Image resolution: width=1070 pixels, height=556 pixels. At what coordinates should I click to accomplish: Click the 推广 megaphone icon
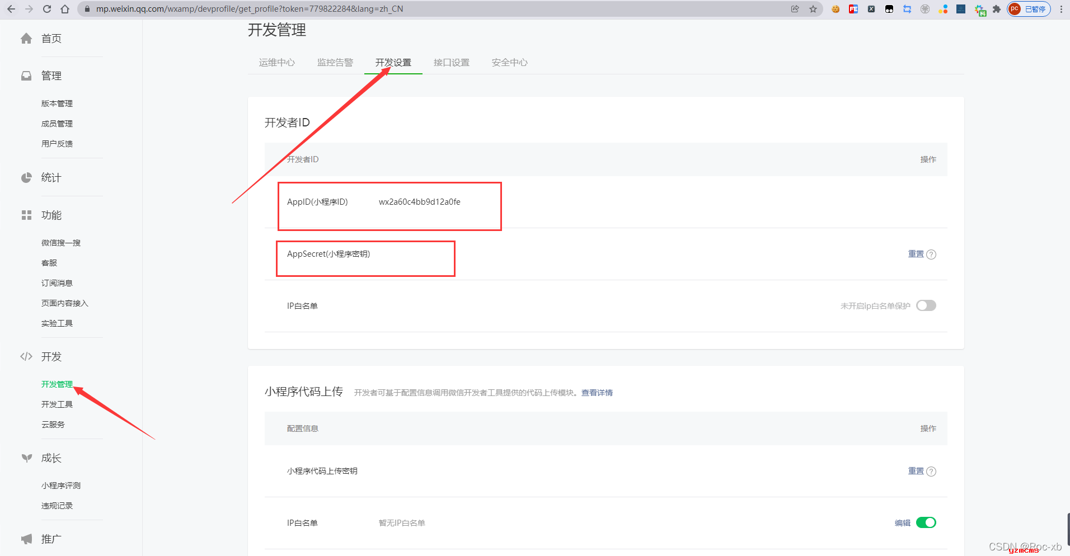click(26, 539)
